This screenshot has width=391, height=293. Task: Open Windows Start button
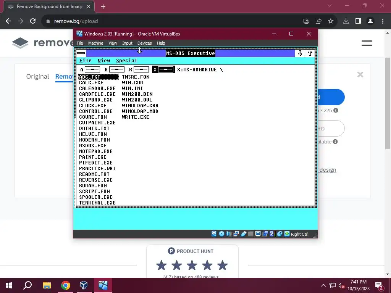[x=9, y=285]
